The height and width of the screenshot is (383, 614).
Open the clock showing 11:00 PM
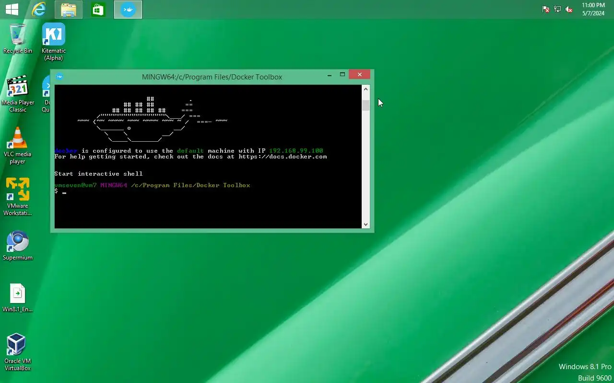pyautogui.click(x=593, y=9)
